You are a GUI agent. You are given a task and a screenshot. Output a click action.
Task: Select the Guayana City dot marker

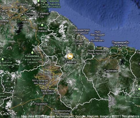[x=22, y=14]
